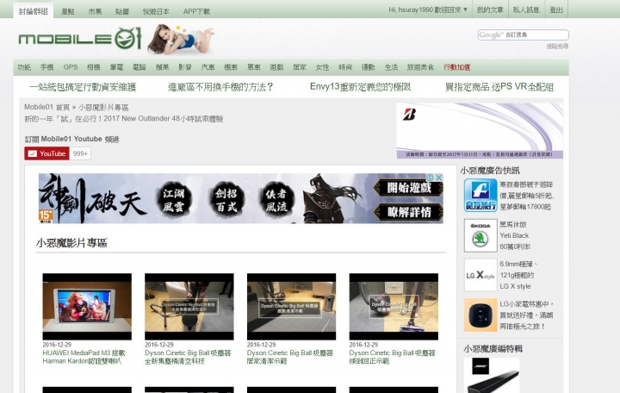This screenshot has height=393, width=620.
Task: Select the APP下載 tab
Action: pyautogui.click(x=196, y=11)
